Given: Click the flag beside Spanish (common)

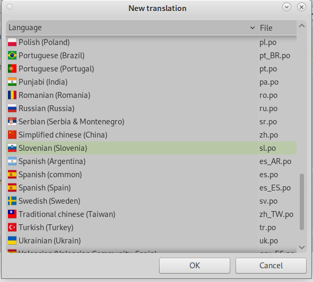Looking at the screenshot, I should [12, 175].
